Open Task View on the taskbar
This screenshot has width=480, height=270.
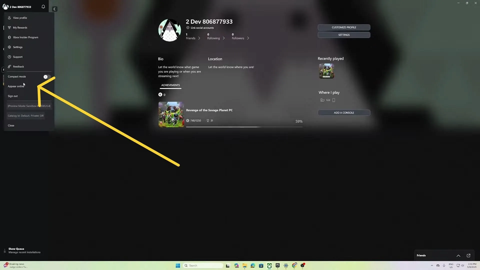coord(228,266)
